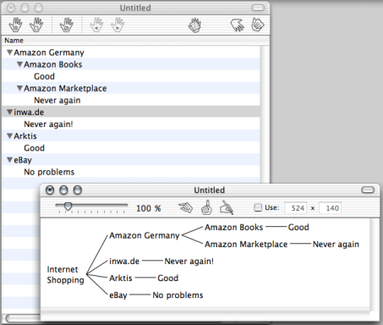Click the left-pointing hand icon in map toolbar

point(186,208)
